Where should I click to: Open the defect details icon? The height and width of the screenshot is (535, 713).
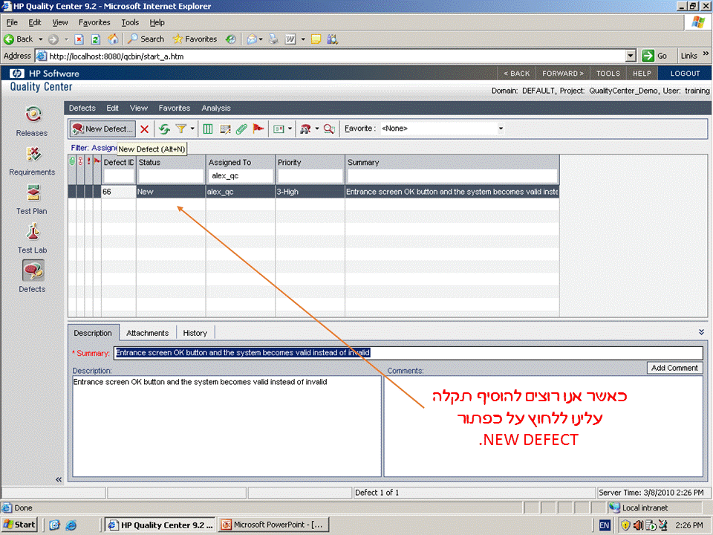click(225, 129)
